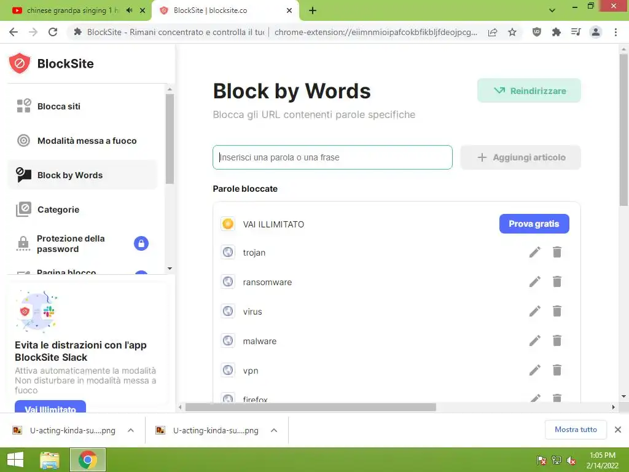Click the globe icon beside trojan
Image resolution: width=629 pixels, height=472 pixels.
pos(228,252)
